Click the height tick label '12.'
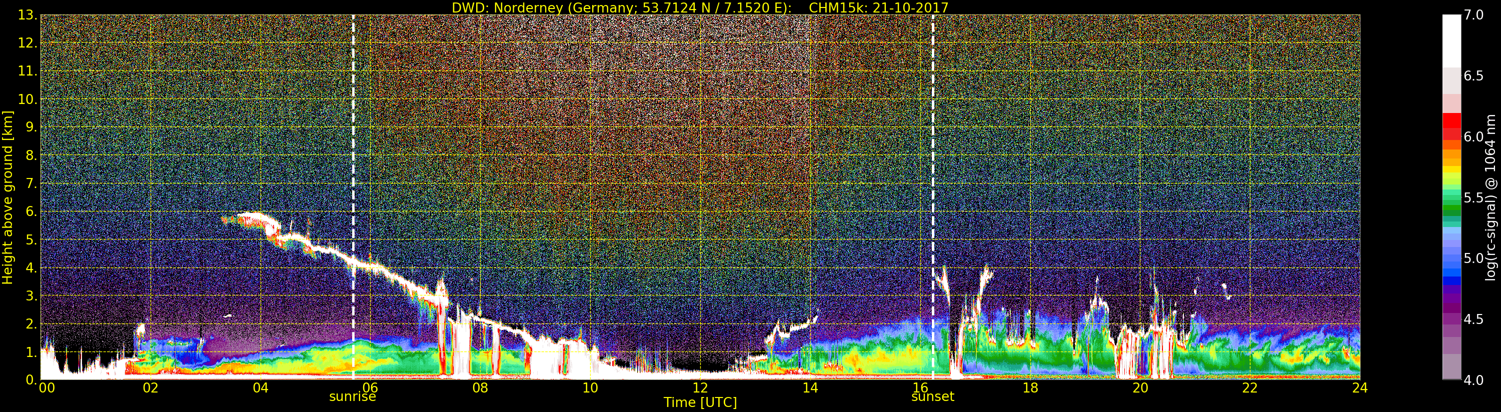This screenshot has height=412, width=1501. 28,43
